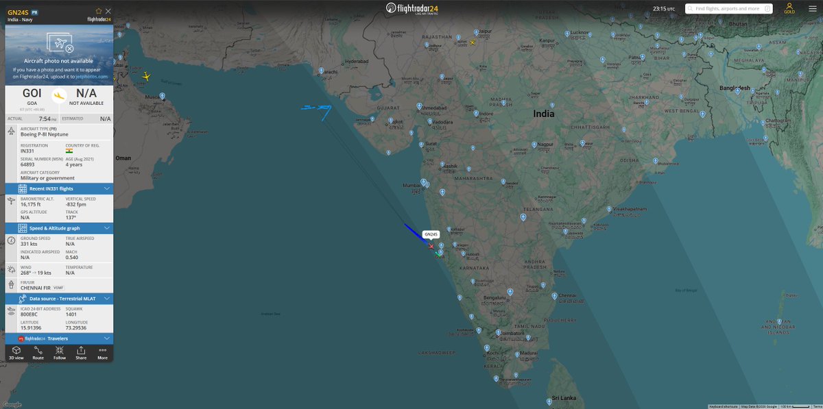This screenshot has width=823, height=409.
Task: Close the GN24S flight details panel
Action: click(x=108, y=11)
